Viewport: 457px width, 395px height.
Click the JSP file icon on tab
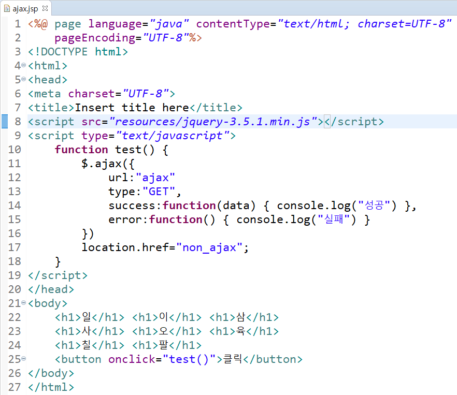click(x=7, y=8)
